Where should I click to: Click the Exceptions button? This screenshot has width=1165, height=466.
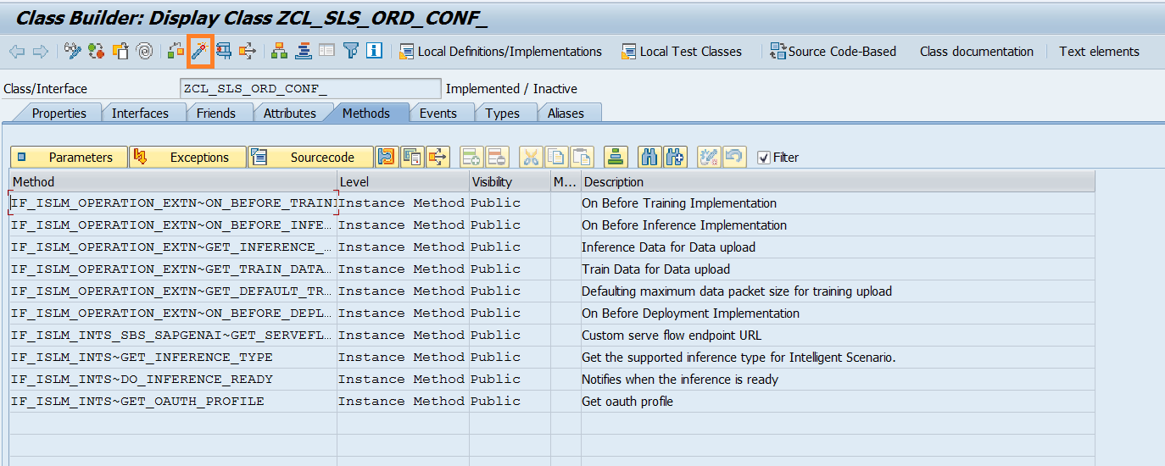tap(188, 157)
